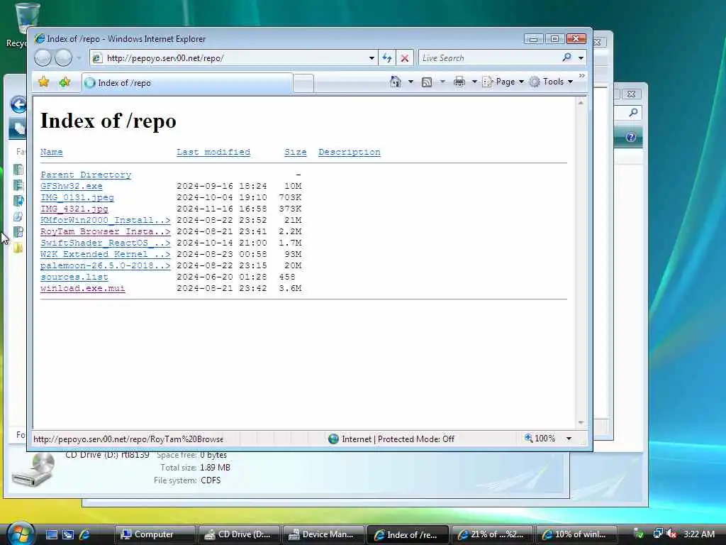Open a new blank tab
The image size is (726, 545).
click(303, 84)
